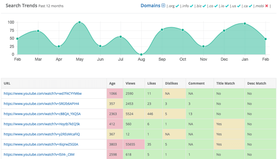Click the .ca availability checkmark
Screen dimensions: 277x159
pyautogui.click(x=250, y=6)
